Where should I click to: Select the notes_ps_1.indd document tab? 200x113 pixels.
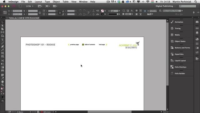(24, 18)
